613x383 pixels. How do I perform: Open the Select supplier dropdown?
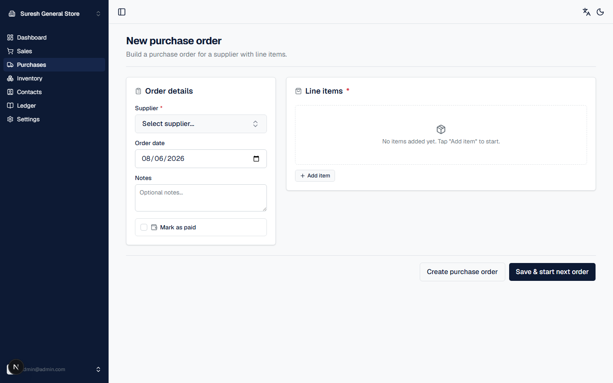click(x=201, y=124)
